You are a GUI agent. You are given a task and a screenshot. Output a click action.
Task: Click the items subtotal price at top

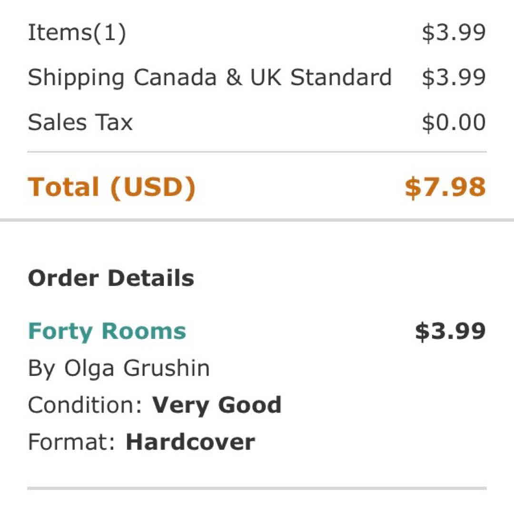tap(454, 33)
